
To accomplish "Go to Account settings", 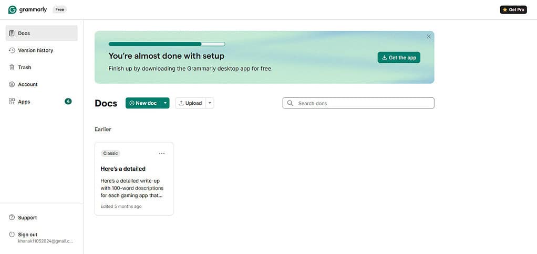I will 42,84.
